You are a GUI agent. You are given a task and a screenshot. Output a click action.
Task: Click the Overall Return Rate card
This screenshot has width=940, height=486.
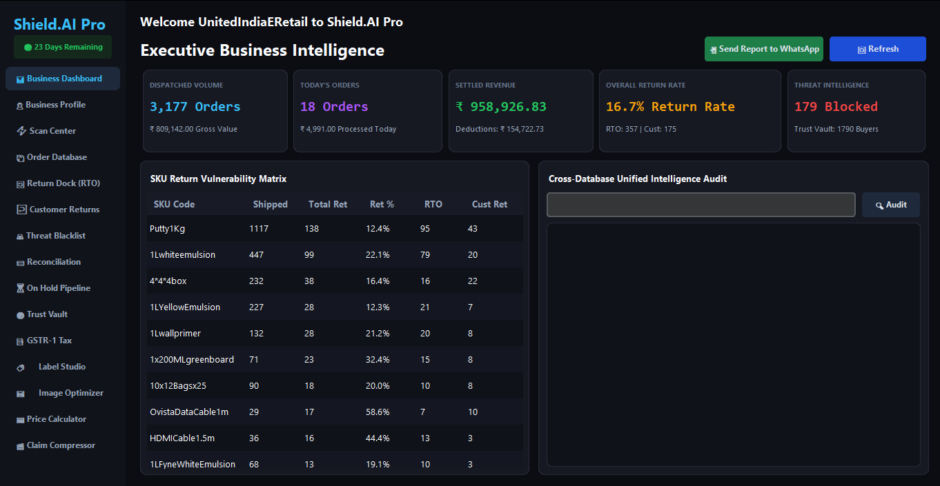tap(690, 111)
